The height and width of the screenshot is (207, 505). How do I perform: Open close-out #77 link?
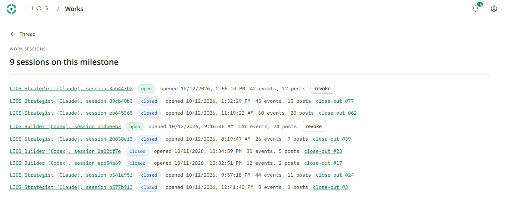click(x=335, y=101)
